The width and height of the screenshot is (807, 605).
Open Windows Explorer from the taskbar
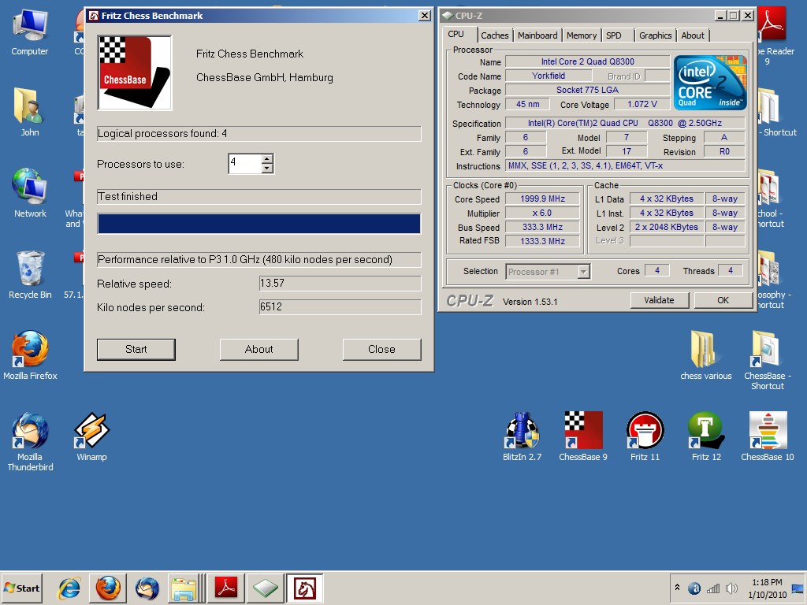(x=184, y=588)
